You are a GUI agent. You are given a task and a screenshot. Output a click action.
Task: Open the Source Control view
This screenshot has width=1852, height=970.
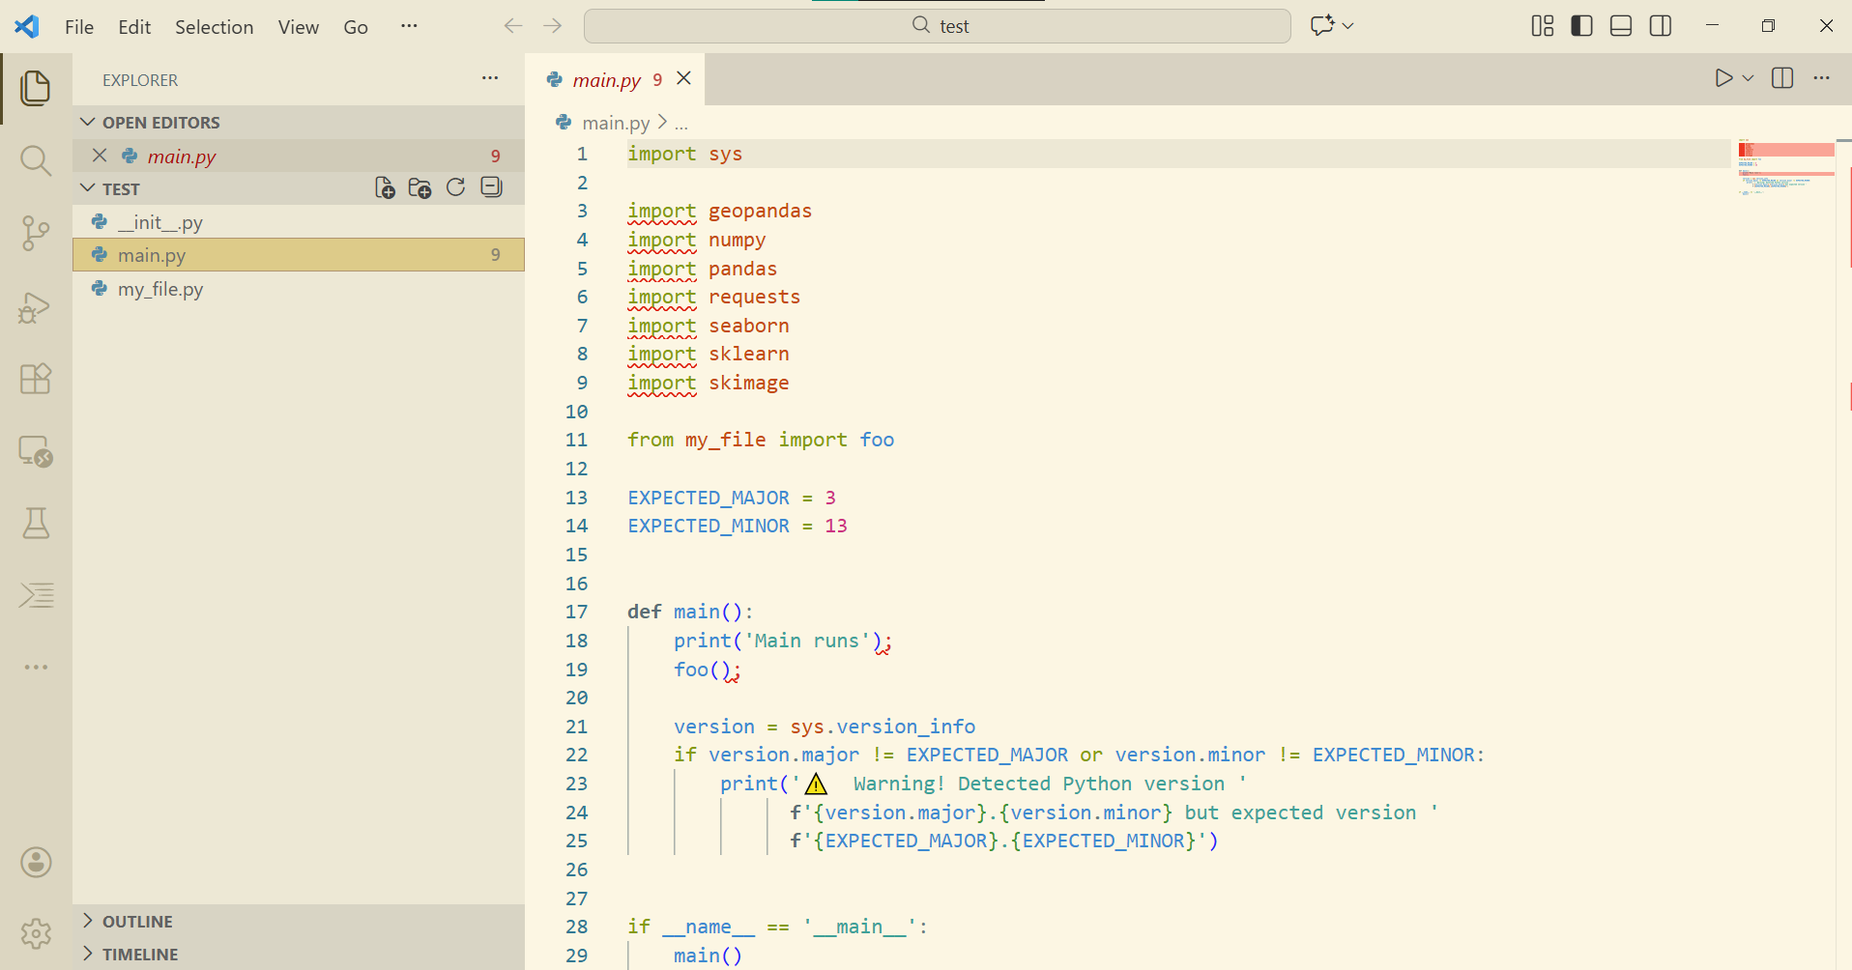[x=35, y=233]
